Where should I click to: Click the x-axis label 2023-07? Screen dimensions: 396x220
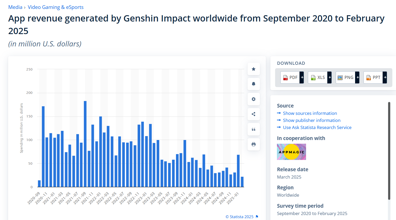(x=164, y=198)
